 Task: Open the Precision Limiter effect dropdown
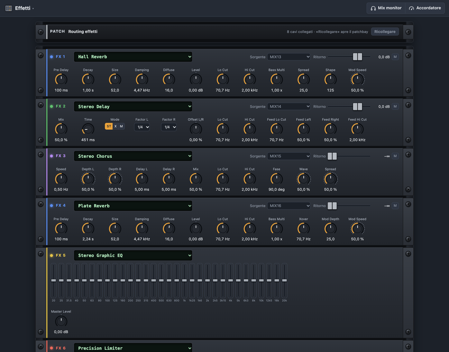[x=133, y=348]
